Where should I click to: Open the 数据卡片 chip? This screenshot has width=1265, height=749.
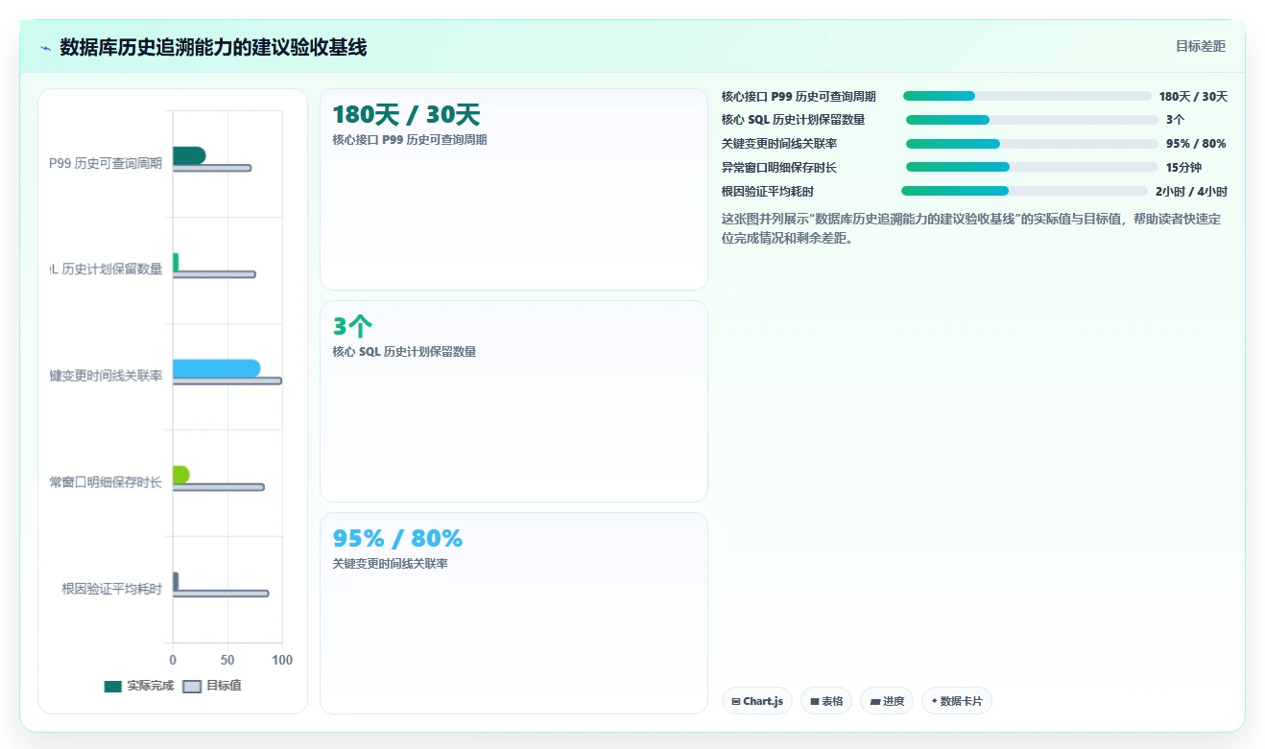click(x=957, y=701)
